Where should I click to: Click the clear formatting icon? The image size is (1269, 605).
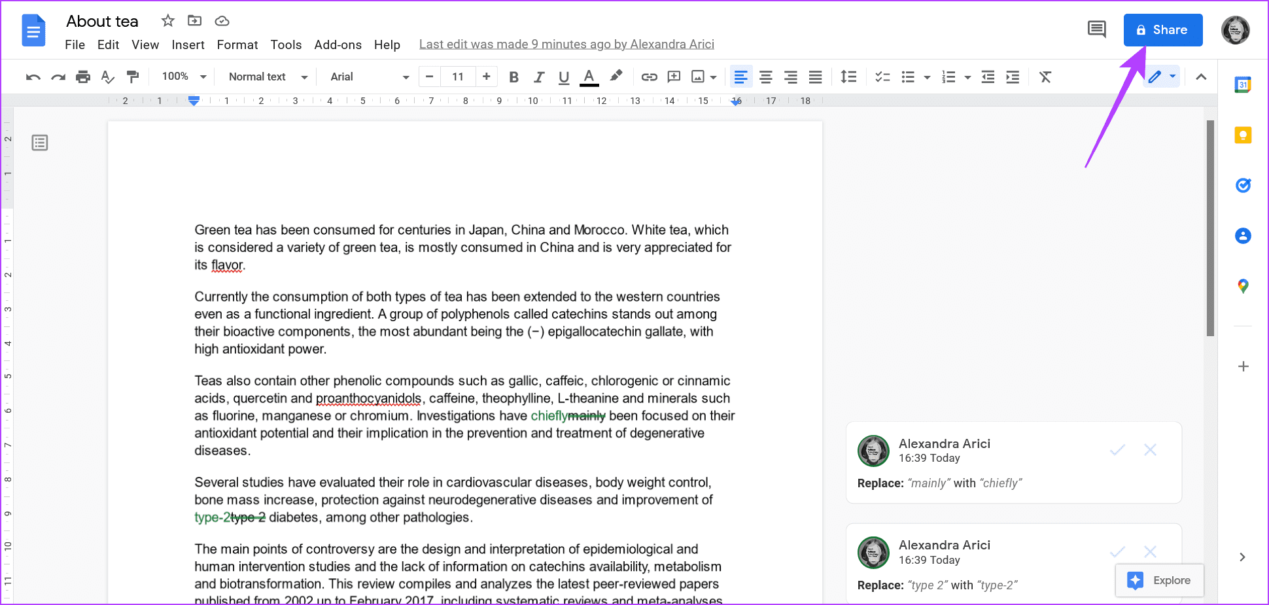point(1045,77)
